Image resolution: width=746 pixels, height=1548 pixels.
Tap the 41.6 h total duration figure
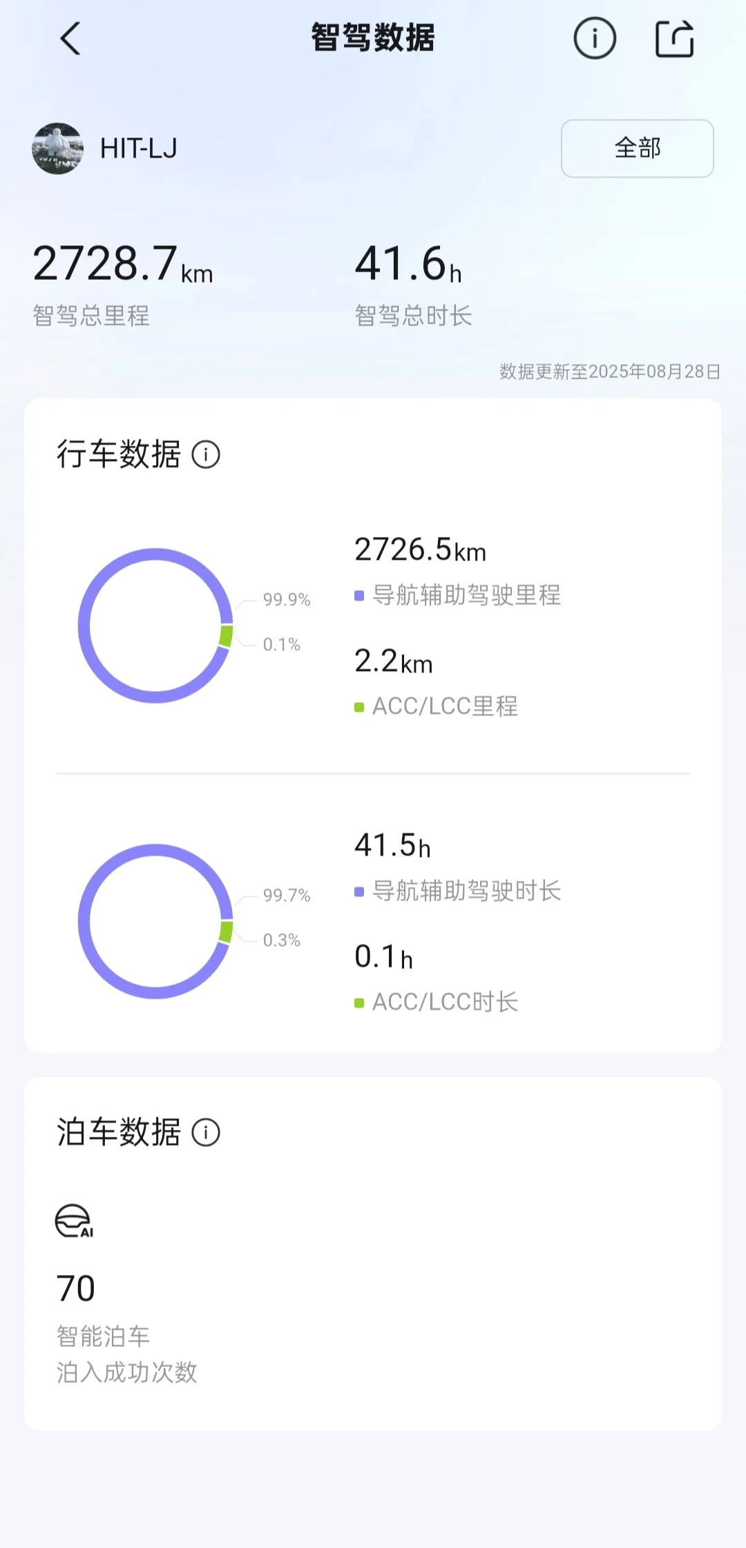click(x=408, y=264)
